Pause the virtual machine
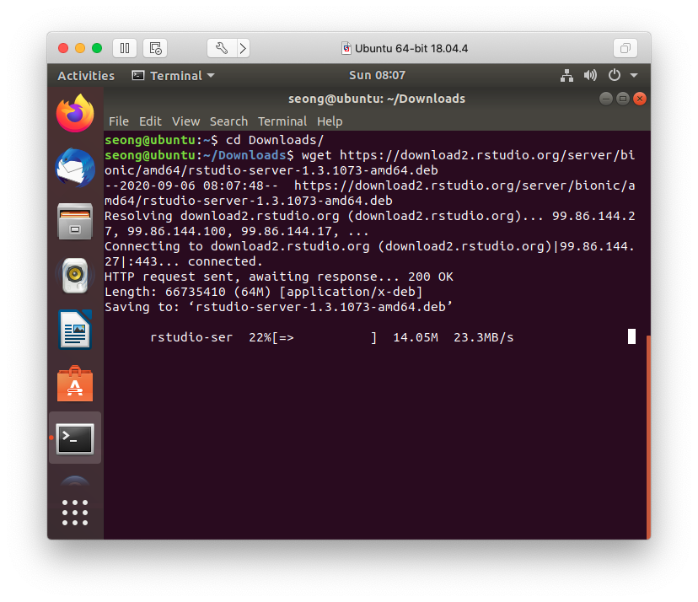Screen dimensions: 698x602 click(x=125, y=48)
